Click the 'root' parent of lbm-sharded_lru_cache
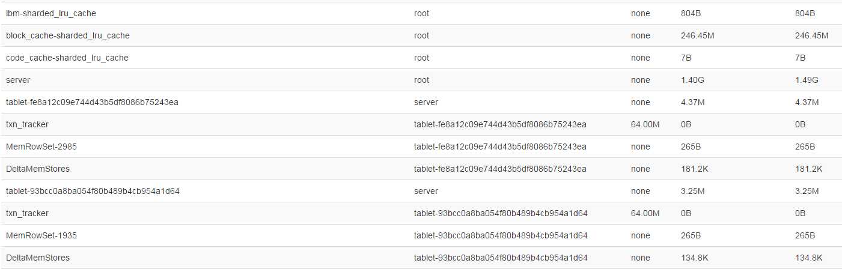 [x=421, y=13]
